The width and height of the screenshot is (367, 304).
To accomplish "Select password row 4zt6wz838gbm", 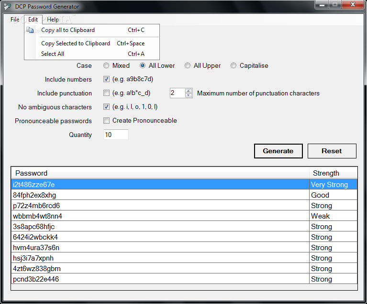I will (x=160, y=269).
